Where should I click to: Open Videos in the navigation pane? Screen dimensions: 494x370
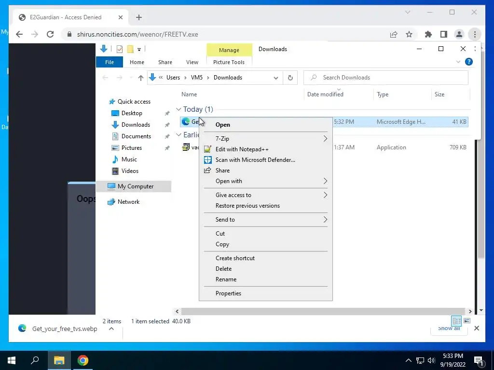point(130,171)
